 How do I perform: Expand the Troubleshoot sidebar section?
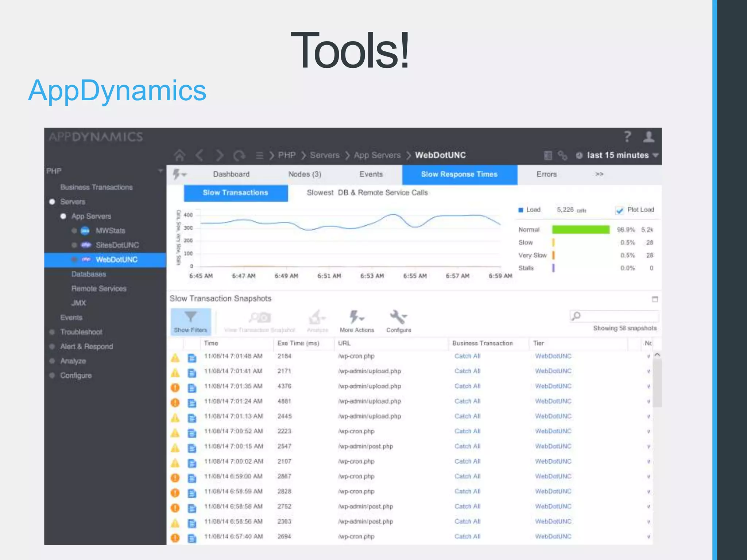click(x=52, y=332)
